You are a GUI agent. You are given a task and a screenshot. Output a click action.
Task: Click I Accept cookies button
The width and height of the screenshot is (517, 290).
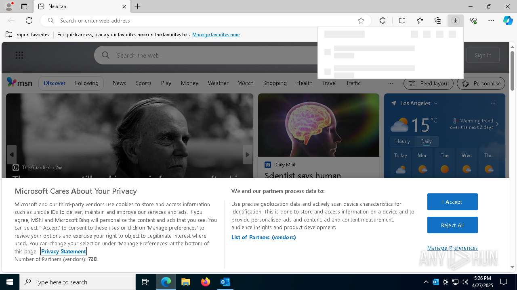452,202
